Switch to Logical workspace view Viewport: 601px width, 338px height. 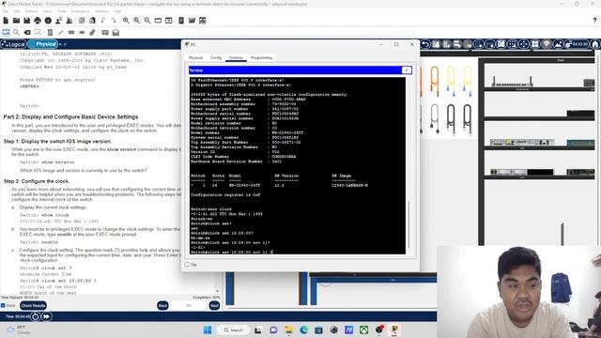(x=13, y=44)
